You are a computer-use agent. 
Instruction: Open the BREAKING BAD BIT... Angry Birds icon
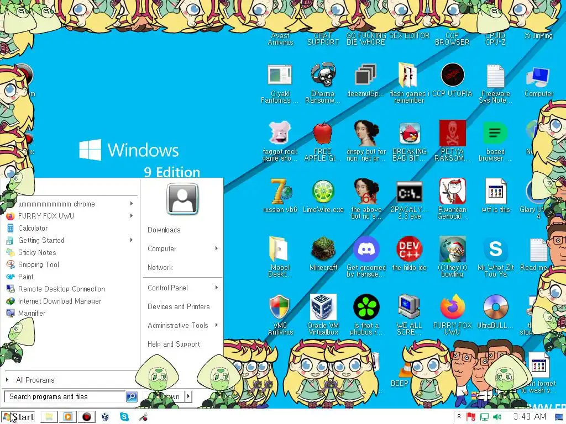pos(410,133)
